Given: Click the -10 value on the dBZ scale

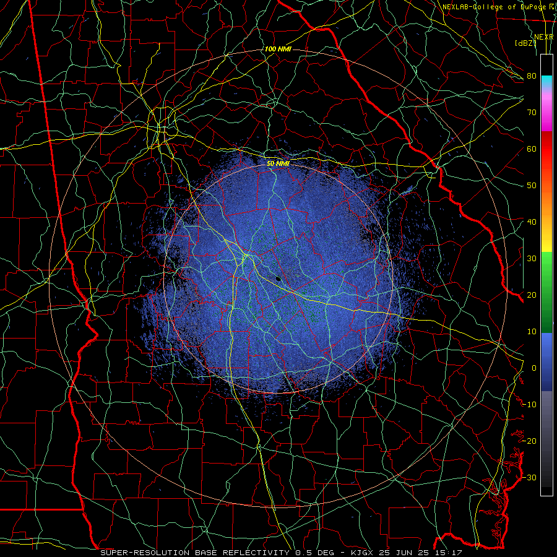Looking at the screenshot, I should (529, 405).
